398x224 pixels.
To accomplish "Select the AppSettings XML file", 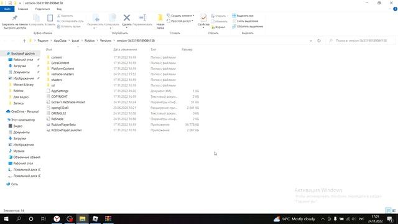I will click(60, 91).
